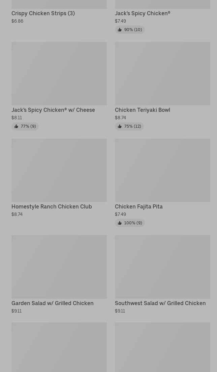Open Garden Salad w/ Grilled Chicken image
The height and width of the screenshot is (372, 217).
click(59, 267)
